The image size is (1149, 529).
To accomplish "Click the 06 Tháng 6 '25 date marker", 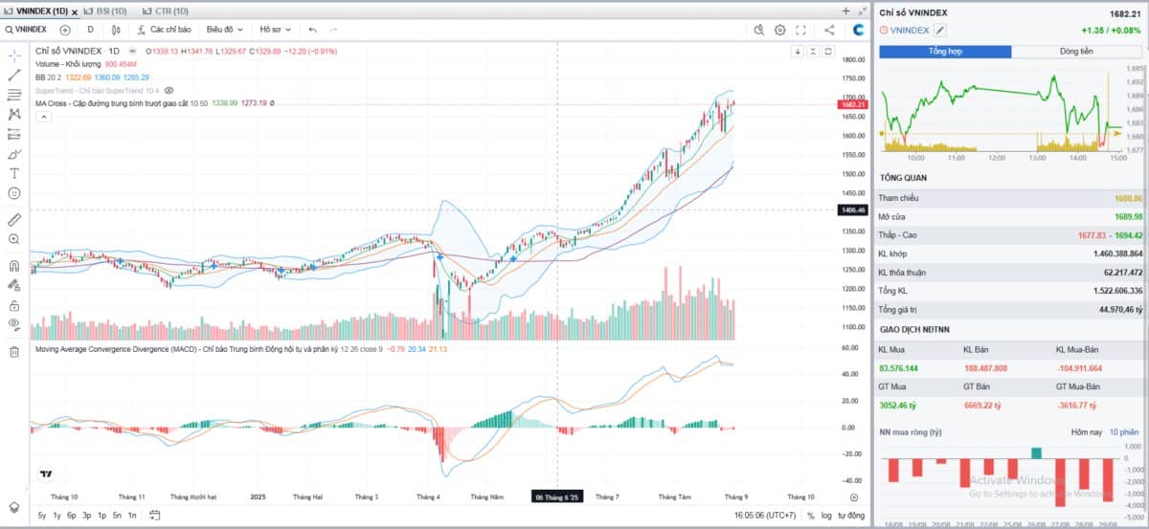I will point(558,497).
